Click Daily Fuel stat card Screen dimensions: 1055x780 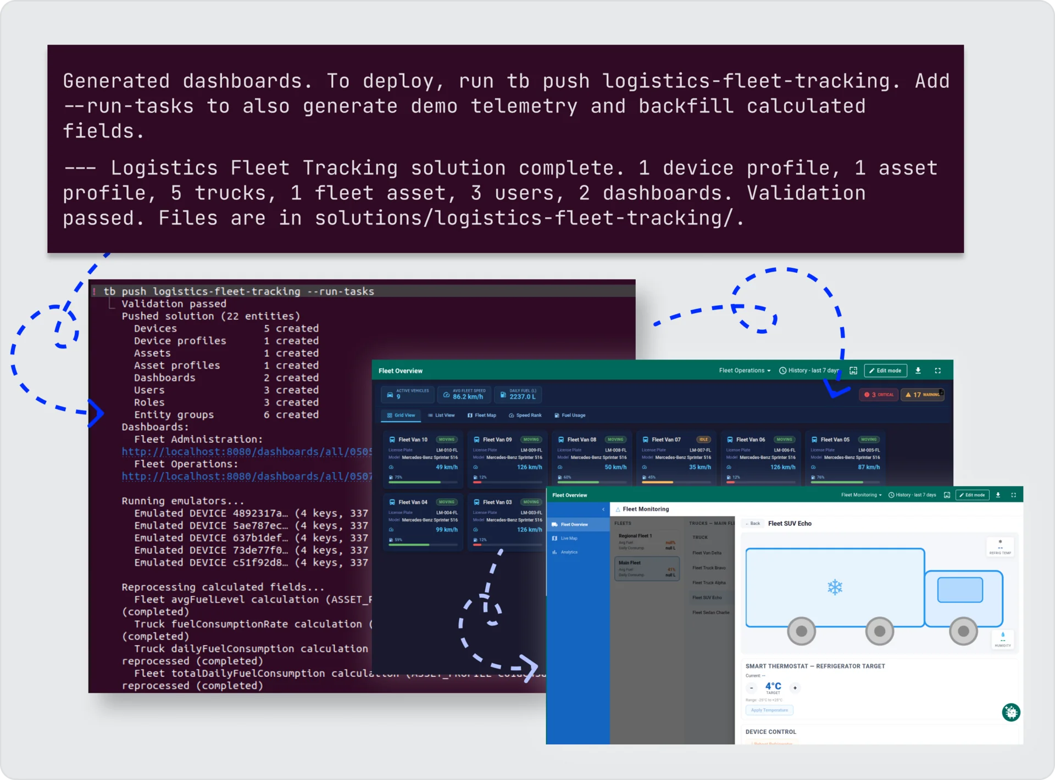[518, 394]
